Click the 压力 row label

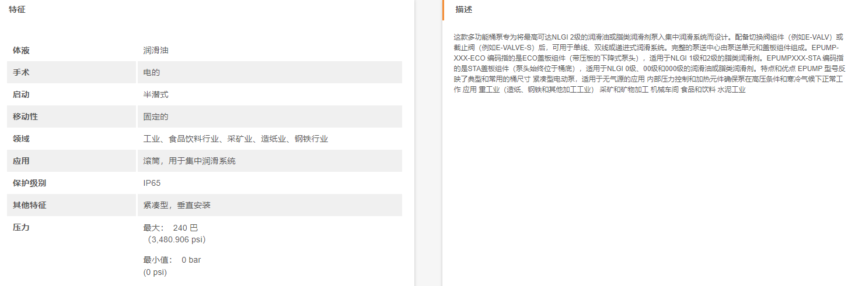(21, 227)
